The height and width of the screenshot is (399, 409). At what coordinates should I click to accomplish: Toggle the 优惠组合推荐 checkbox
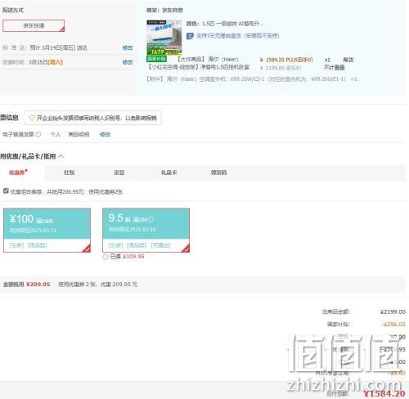click(x=6, y=191)
